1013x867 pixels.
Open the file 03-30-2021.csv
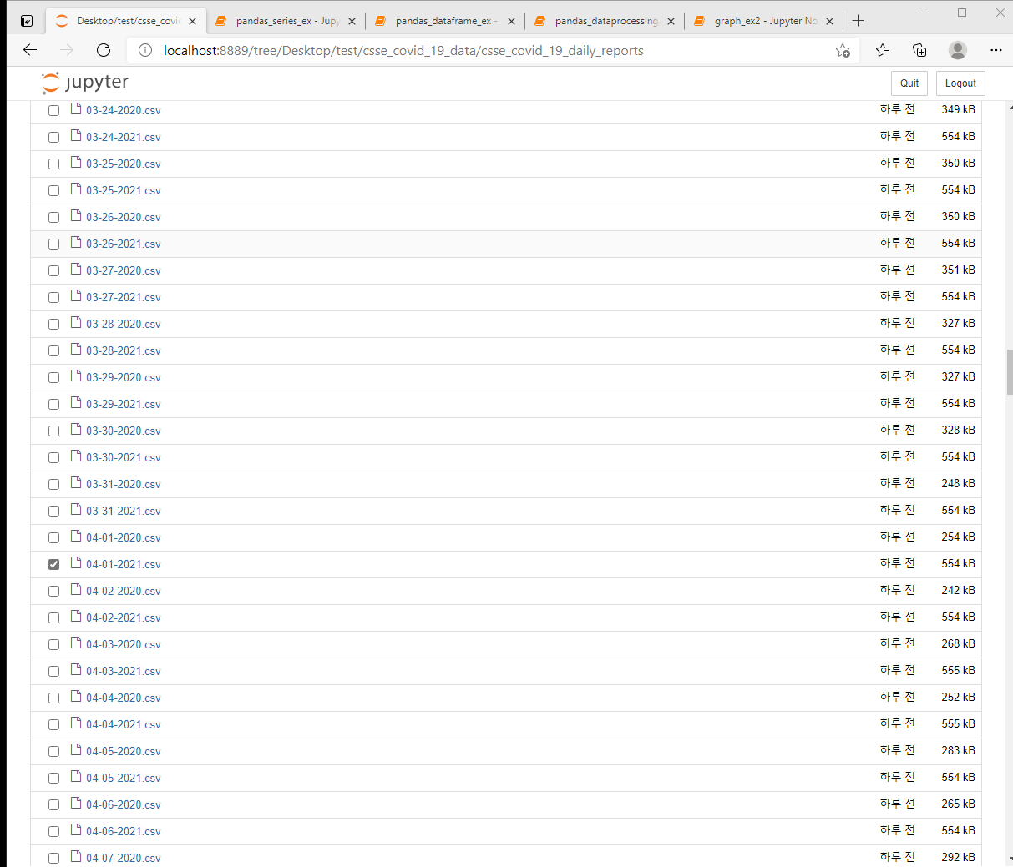pos(124,457)
